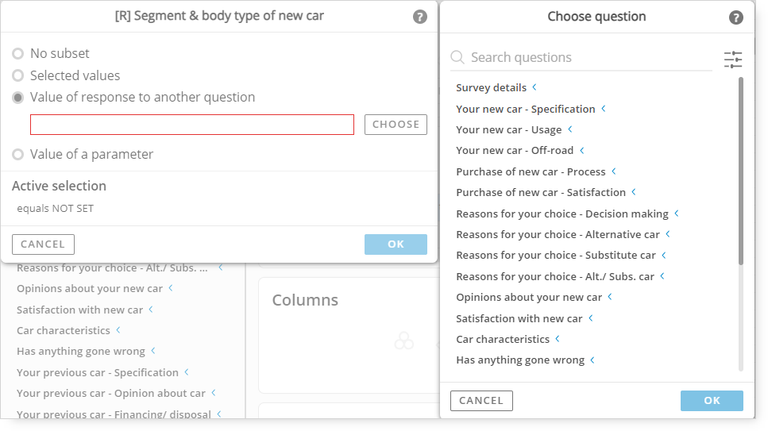Open the question filter settings icon

733,60
